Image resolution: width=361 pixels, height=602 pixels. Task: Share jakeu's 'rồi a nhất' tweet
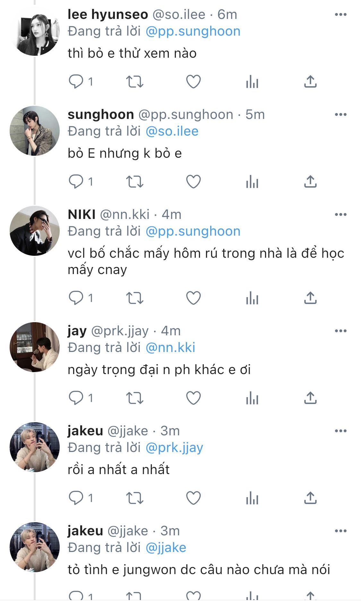coord(310,498)
